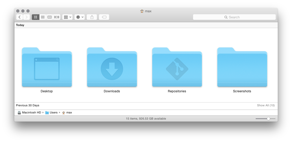Screen dimensions: 292x142
Task: Click the Share toolbar button
Action: (92, 17)
